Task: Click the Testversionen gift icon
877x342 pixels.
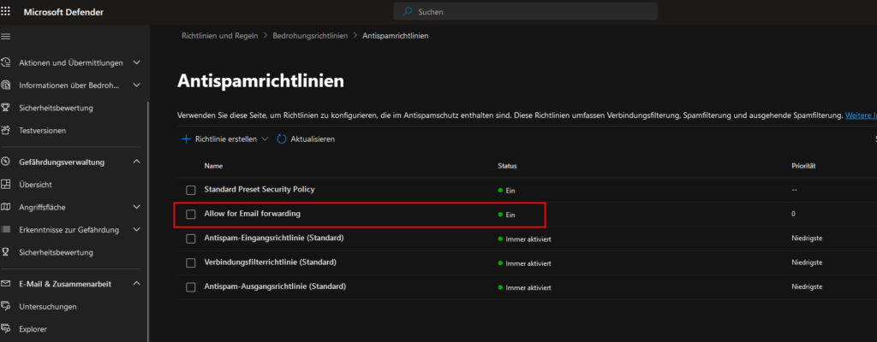Action: tap(6, 130)
